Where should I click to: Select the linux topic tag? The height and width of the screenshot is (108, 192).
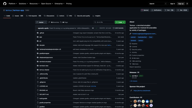pyautogui.click(x=151, y=37)
